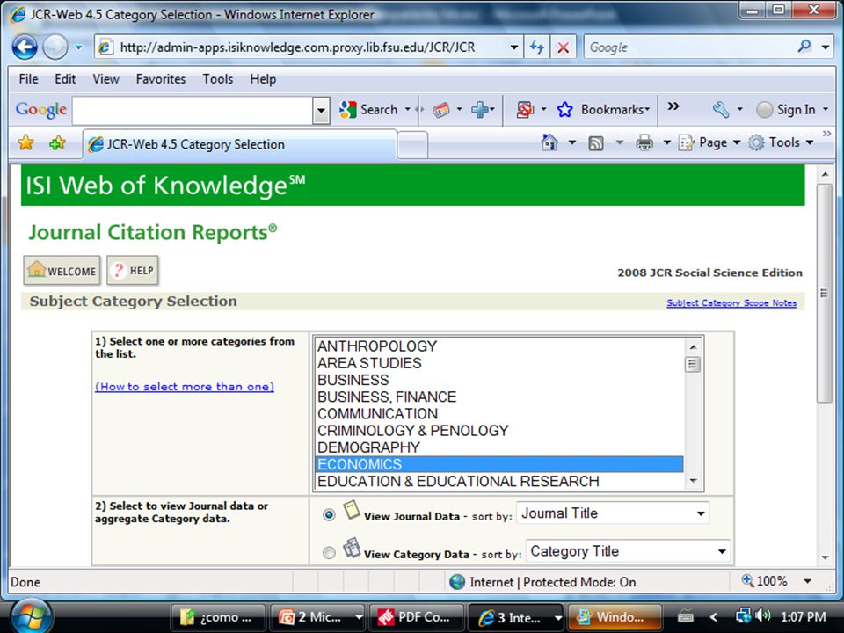
Task: Expand the address bar history dropdown
Action: 514,47
